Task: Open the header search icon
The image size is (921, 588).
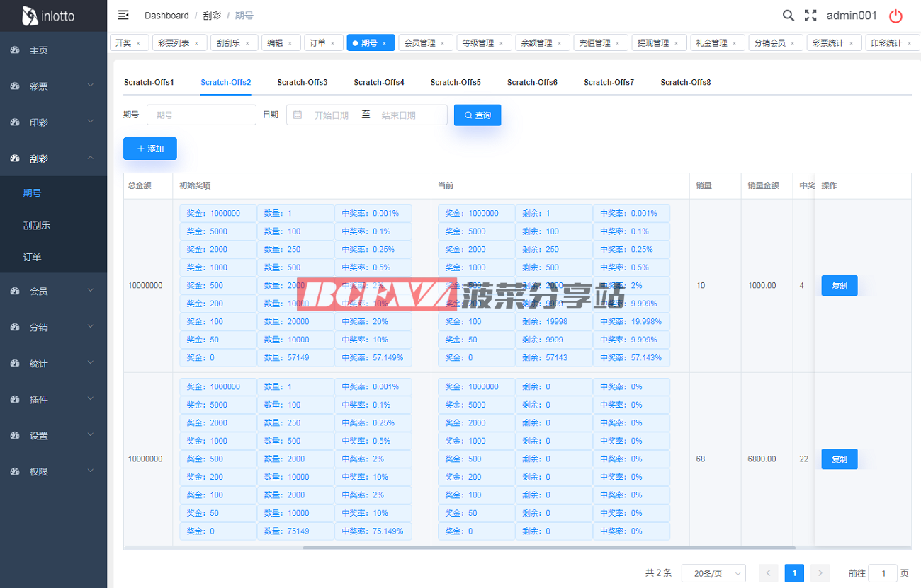Action: [x=788, y=16]
